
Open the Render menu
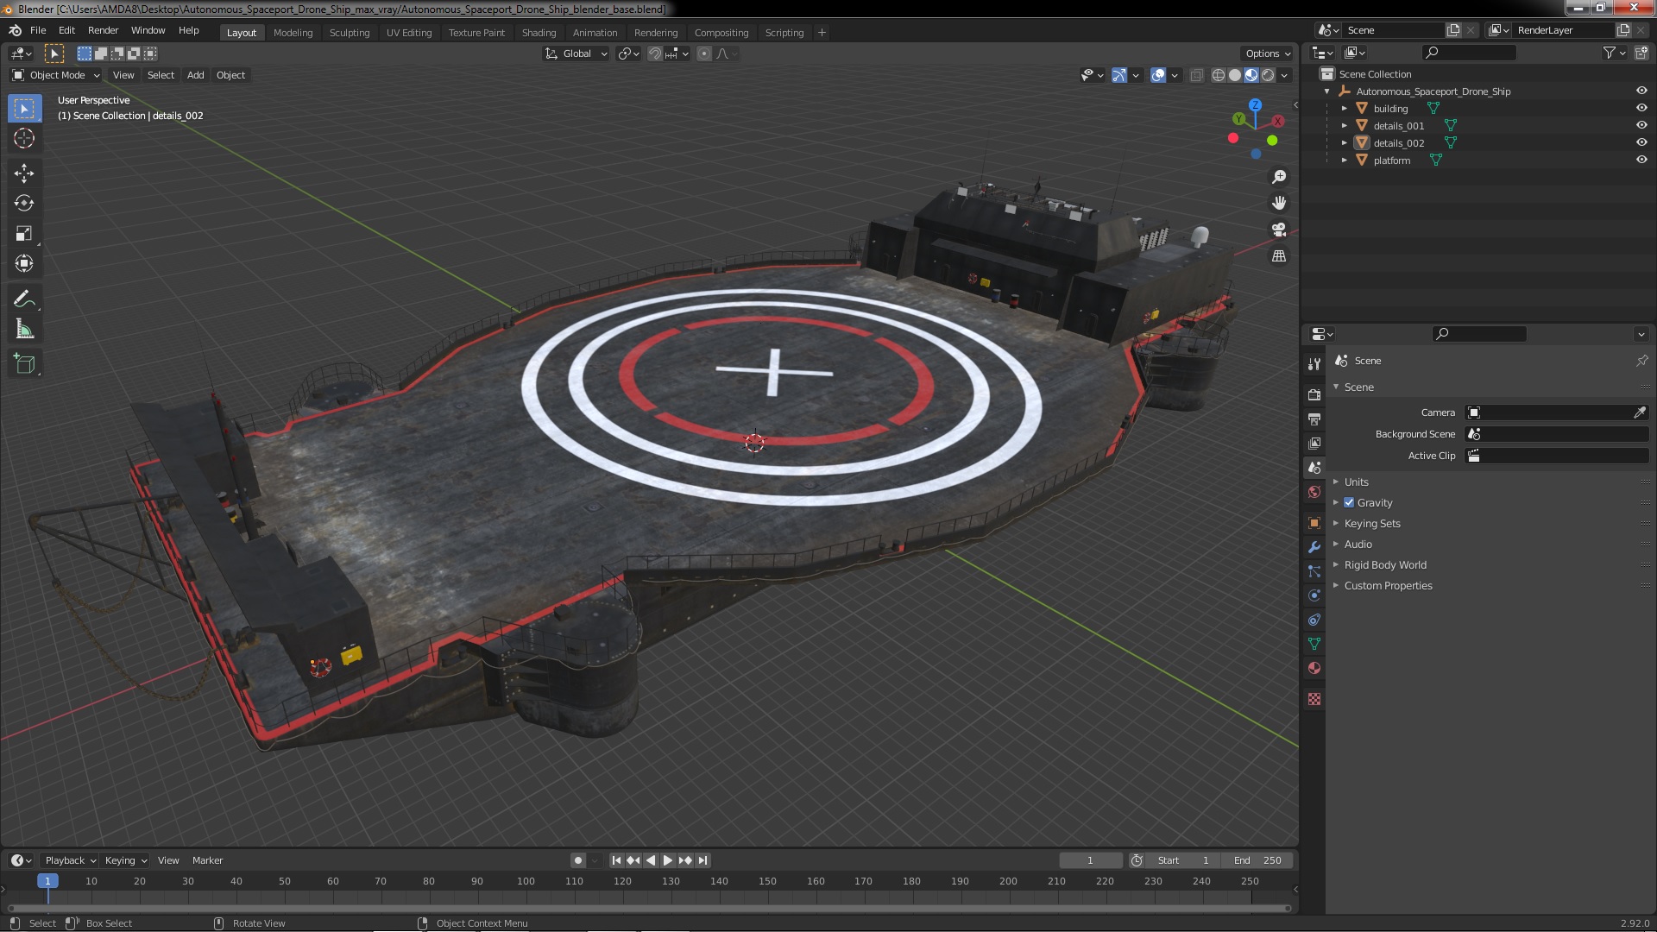point(103,30)
